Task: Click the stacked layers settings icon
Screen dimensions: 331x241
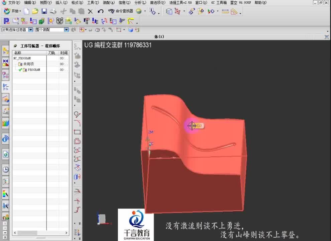Action: click(x=169, y=11)
